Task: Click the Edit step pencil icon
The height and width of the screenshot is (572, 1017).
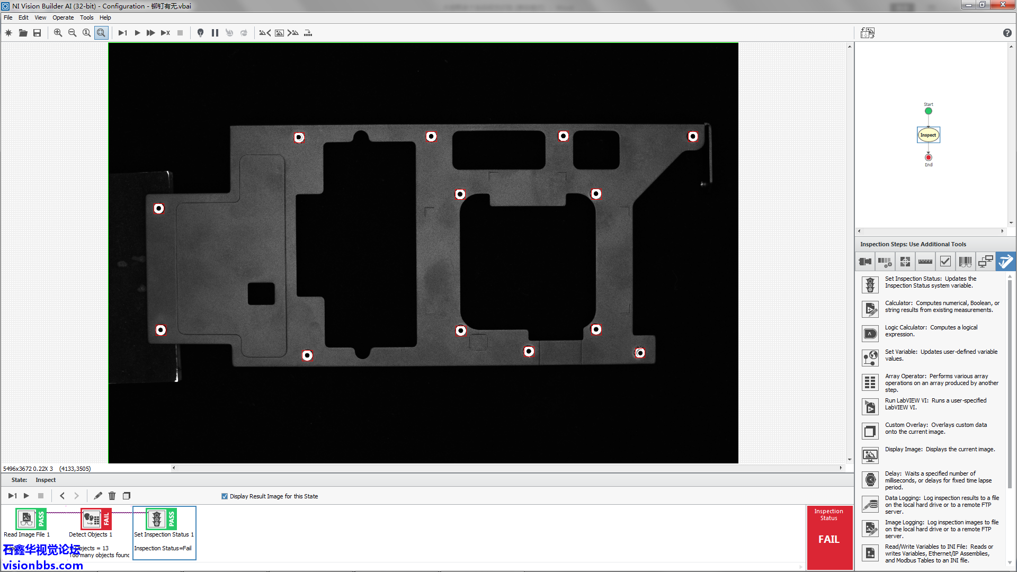Action: pyautogui.click(x=98, y=496)
